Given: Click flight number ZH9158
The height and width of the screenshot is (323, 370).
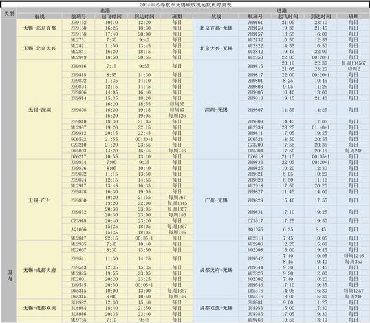Looking at the screenshot, I should point(78,34).
